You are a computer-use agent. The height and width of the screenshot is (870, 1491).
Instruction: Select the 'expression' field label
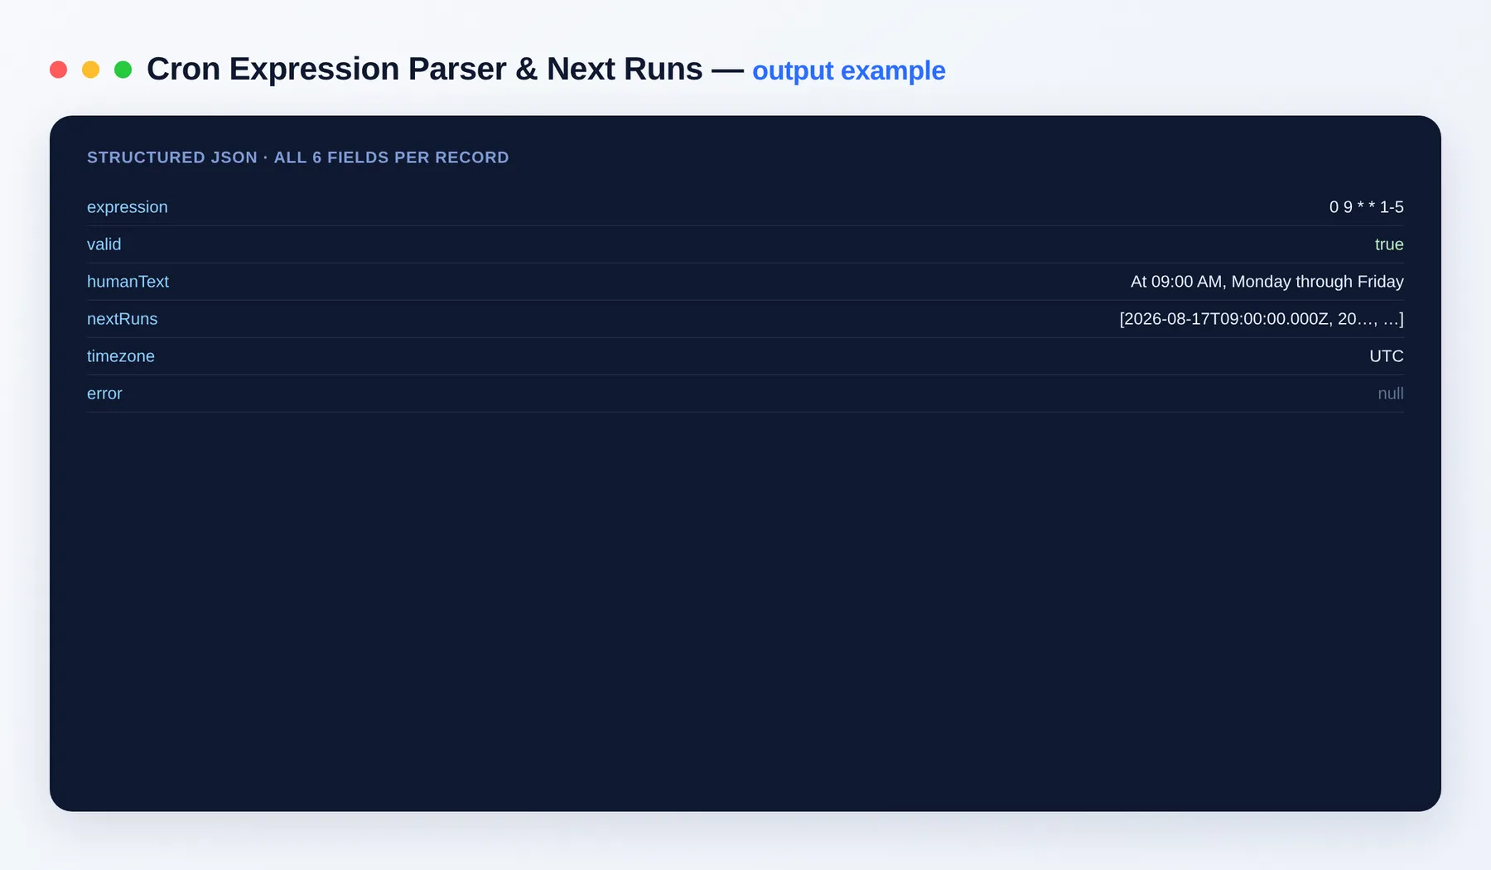tap(128, 207)
